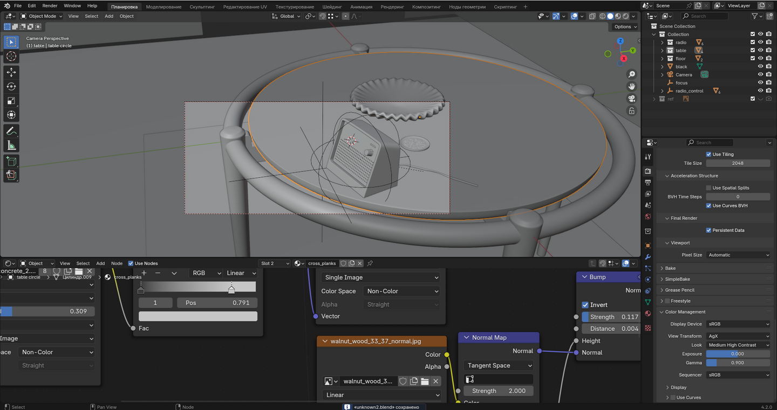Image resolution: width=777 pixels, height=410 pixels.
Task: Enable the Use Spatial Splits checkbox
Action: coord(708,188)
